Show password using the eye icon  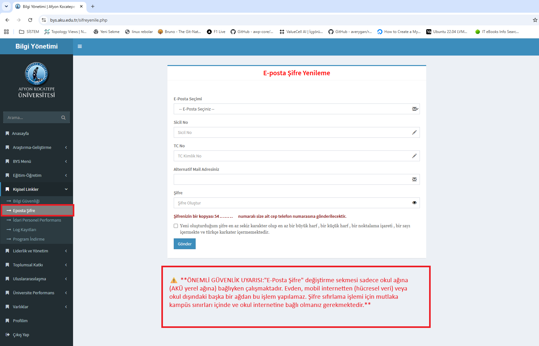414,203
